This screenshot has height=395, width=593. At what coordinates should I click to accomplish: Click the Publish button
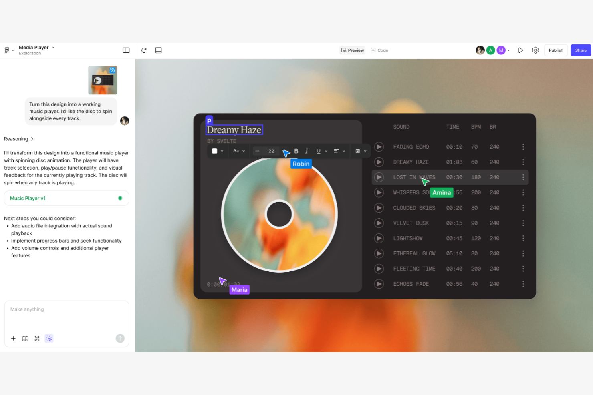point(556,50)
